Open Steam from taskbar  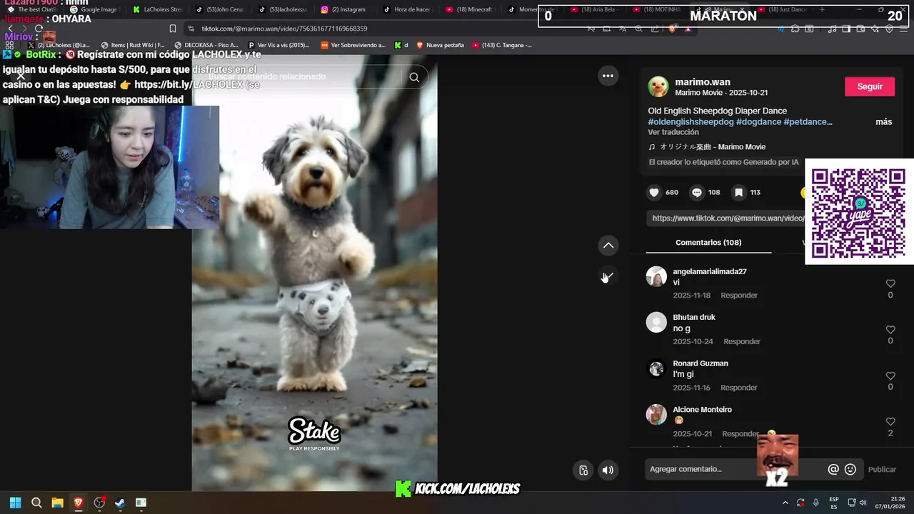click(120, 503)
